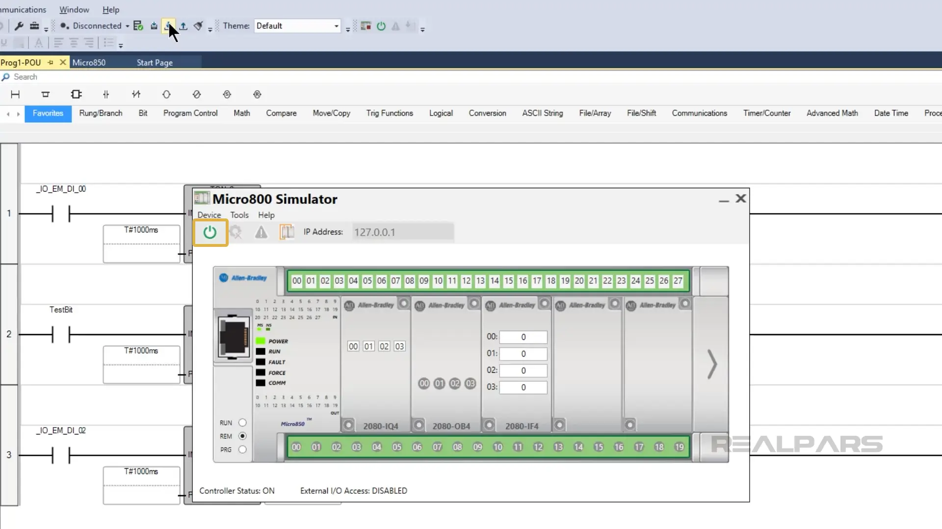Select the Favorites instruction tab
Viewport: 942px width, 529px height.
click(48, 113)
